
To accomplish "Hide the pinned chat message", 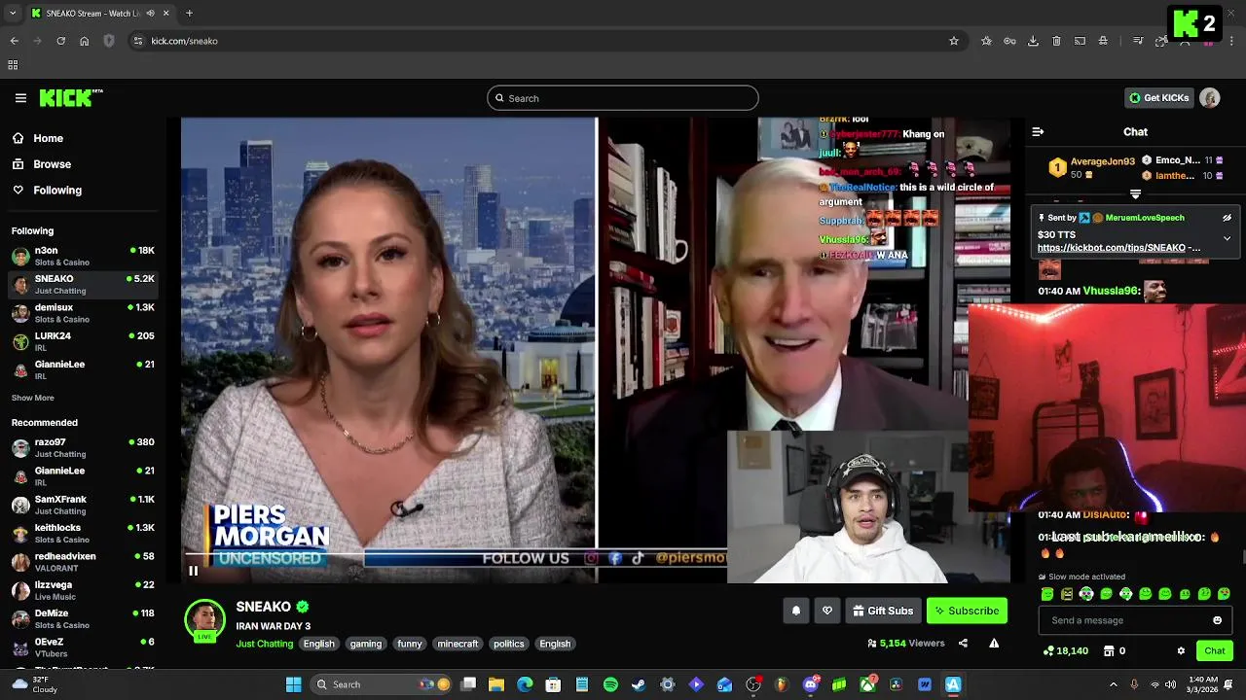I will 1227,218.
